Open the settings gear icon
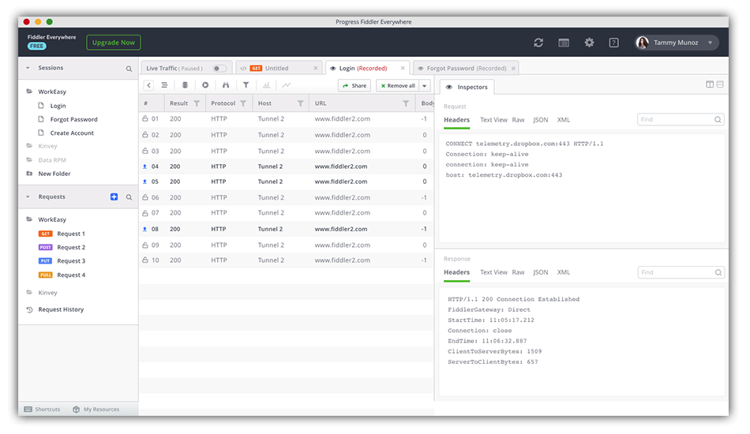Image resolution: width=750 pixels, height=434 pixels. 589,43
